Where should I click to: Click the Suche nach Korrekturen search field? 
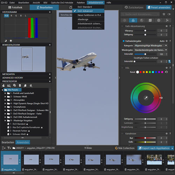(140, 14)
